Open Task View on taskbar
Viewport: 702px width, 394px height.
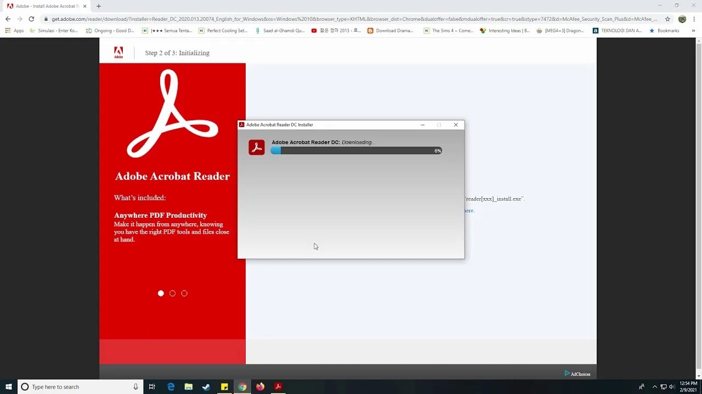(152, 386)
